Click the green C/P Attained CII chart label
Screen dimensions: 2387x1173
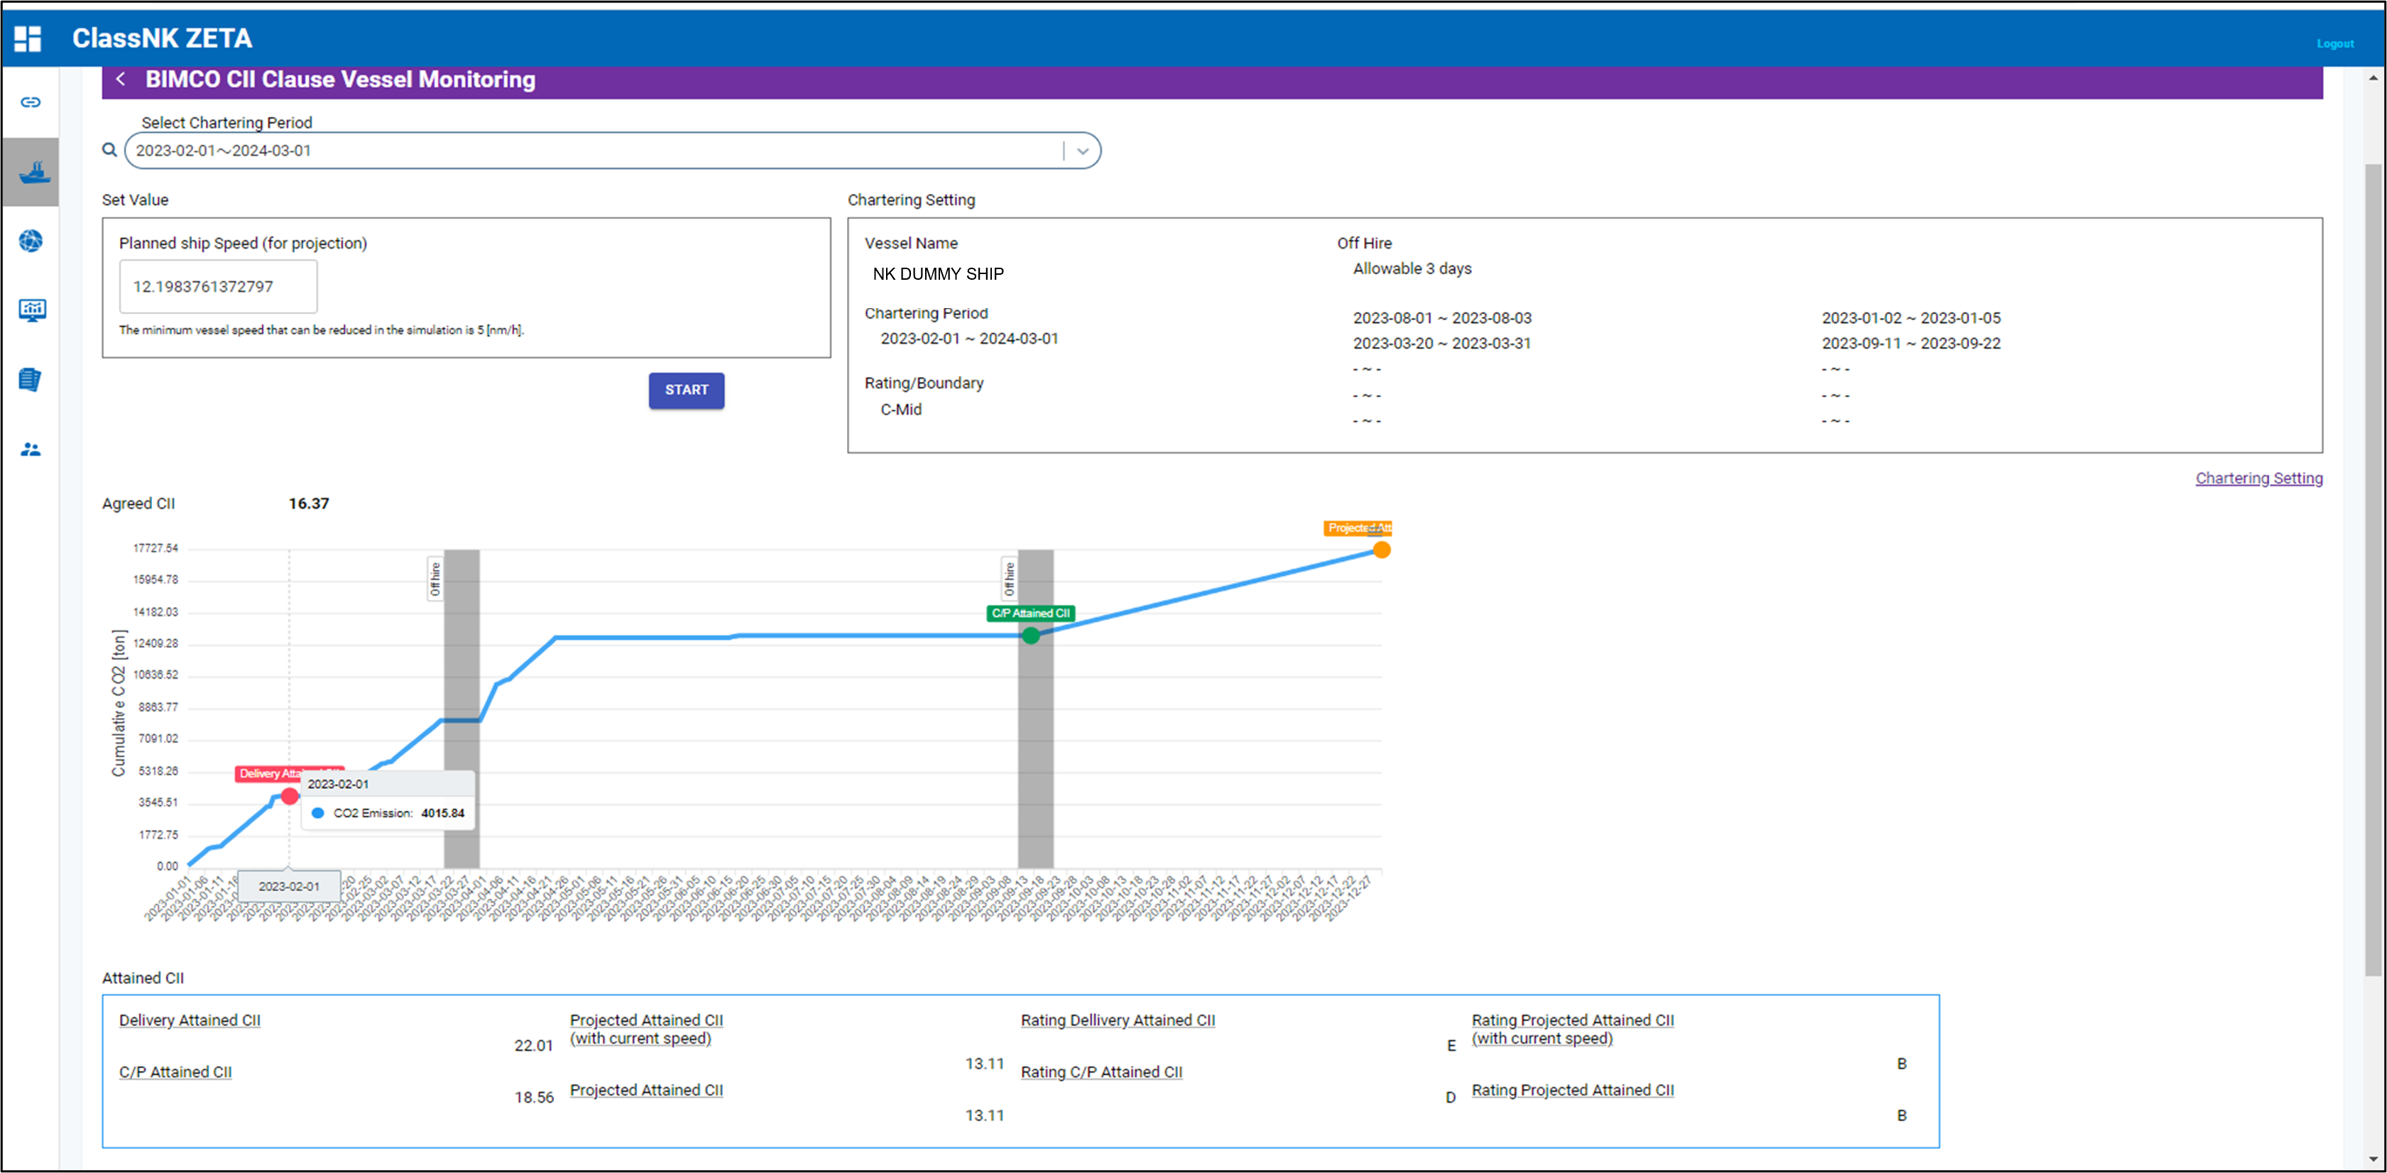[1030, 613]
